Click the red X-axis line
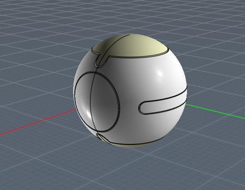The width and height of the screenshot is (245, 190). (x=38, y=122)
